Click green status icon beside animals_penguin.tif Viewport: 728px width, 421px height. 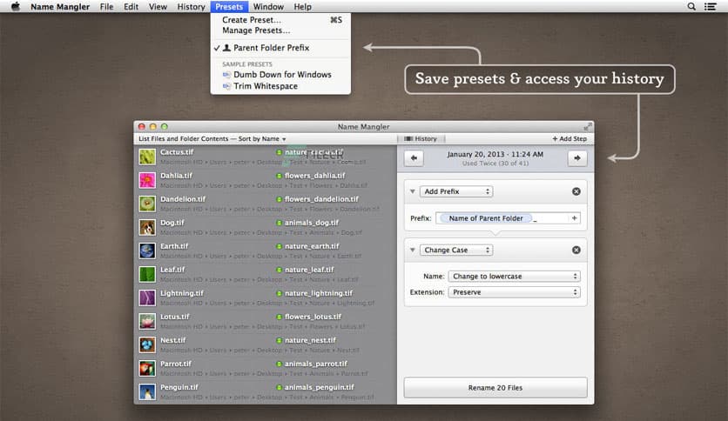pos(279,387)
